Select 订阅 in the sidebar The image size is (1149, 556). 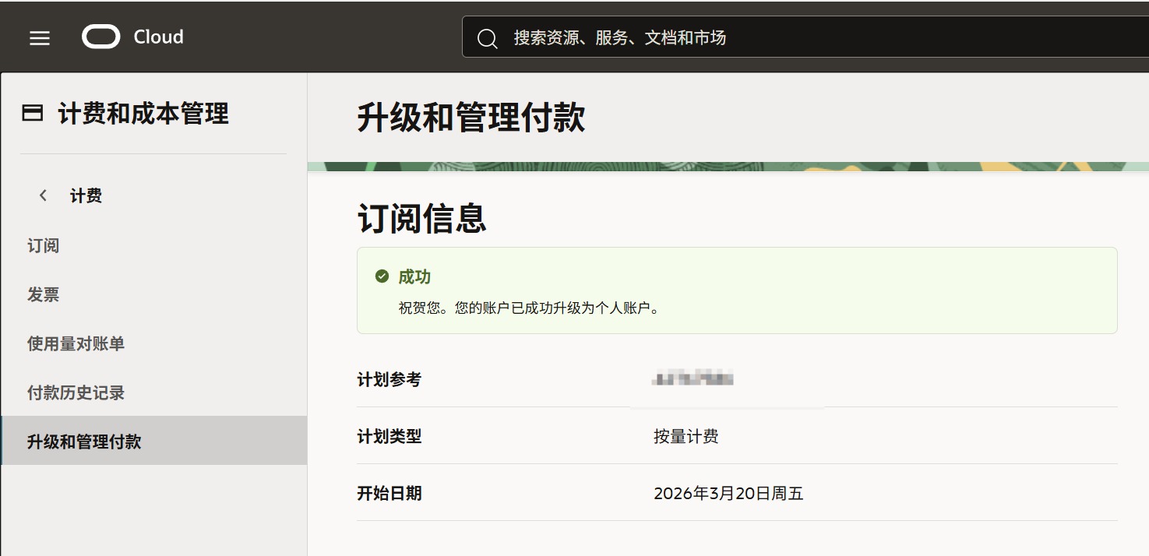42,245
